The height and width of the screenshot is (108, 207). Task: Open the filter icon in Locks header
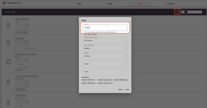click(x=178, y=12)
